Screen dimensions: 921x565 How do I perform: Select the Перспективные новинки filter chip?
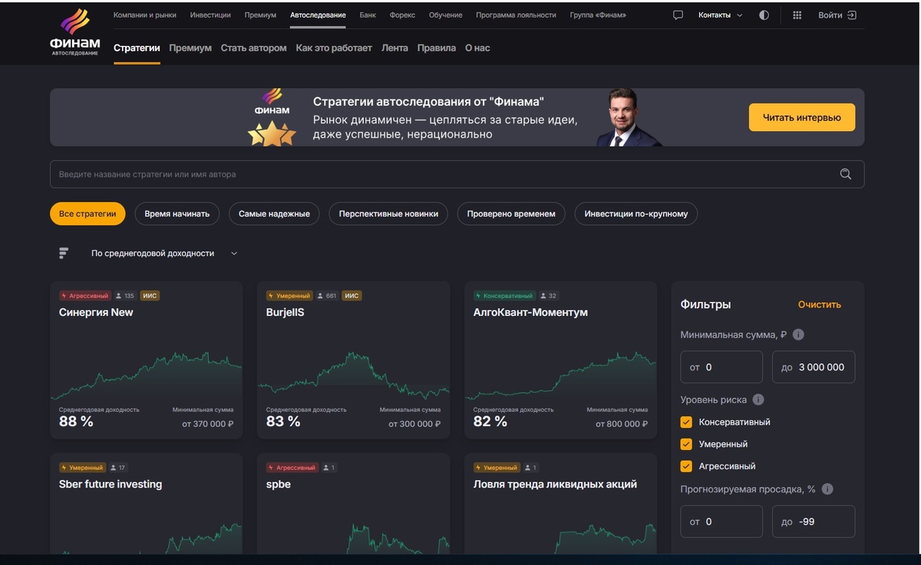click(388, 214)
